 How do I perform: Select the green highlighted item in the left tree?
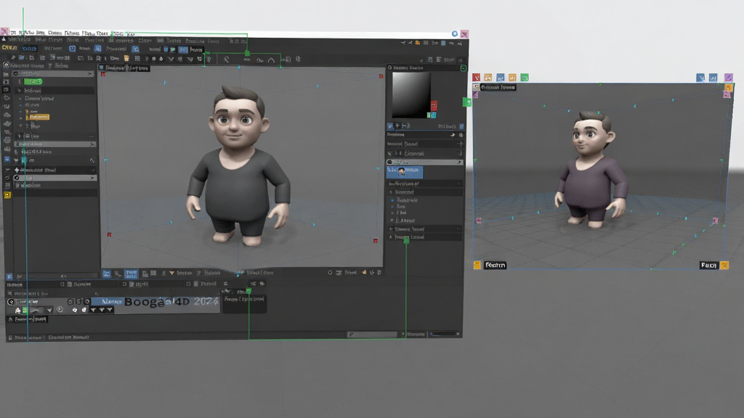(x=33, y=81)
